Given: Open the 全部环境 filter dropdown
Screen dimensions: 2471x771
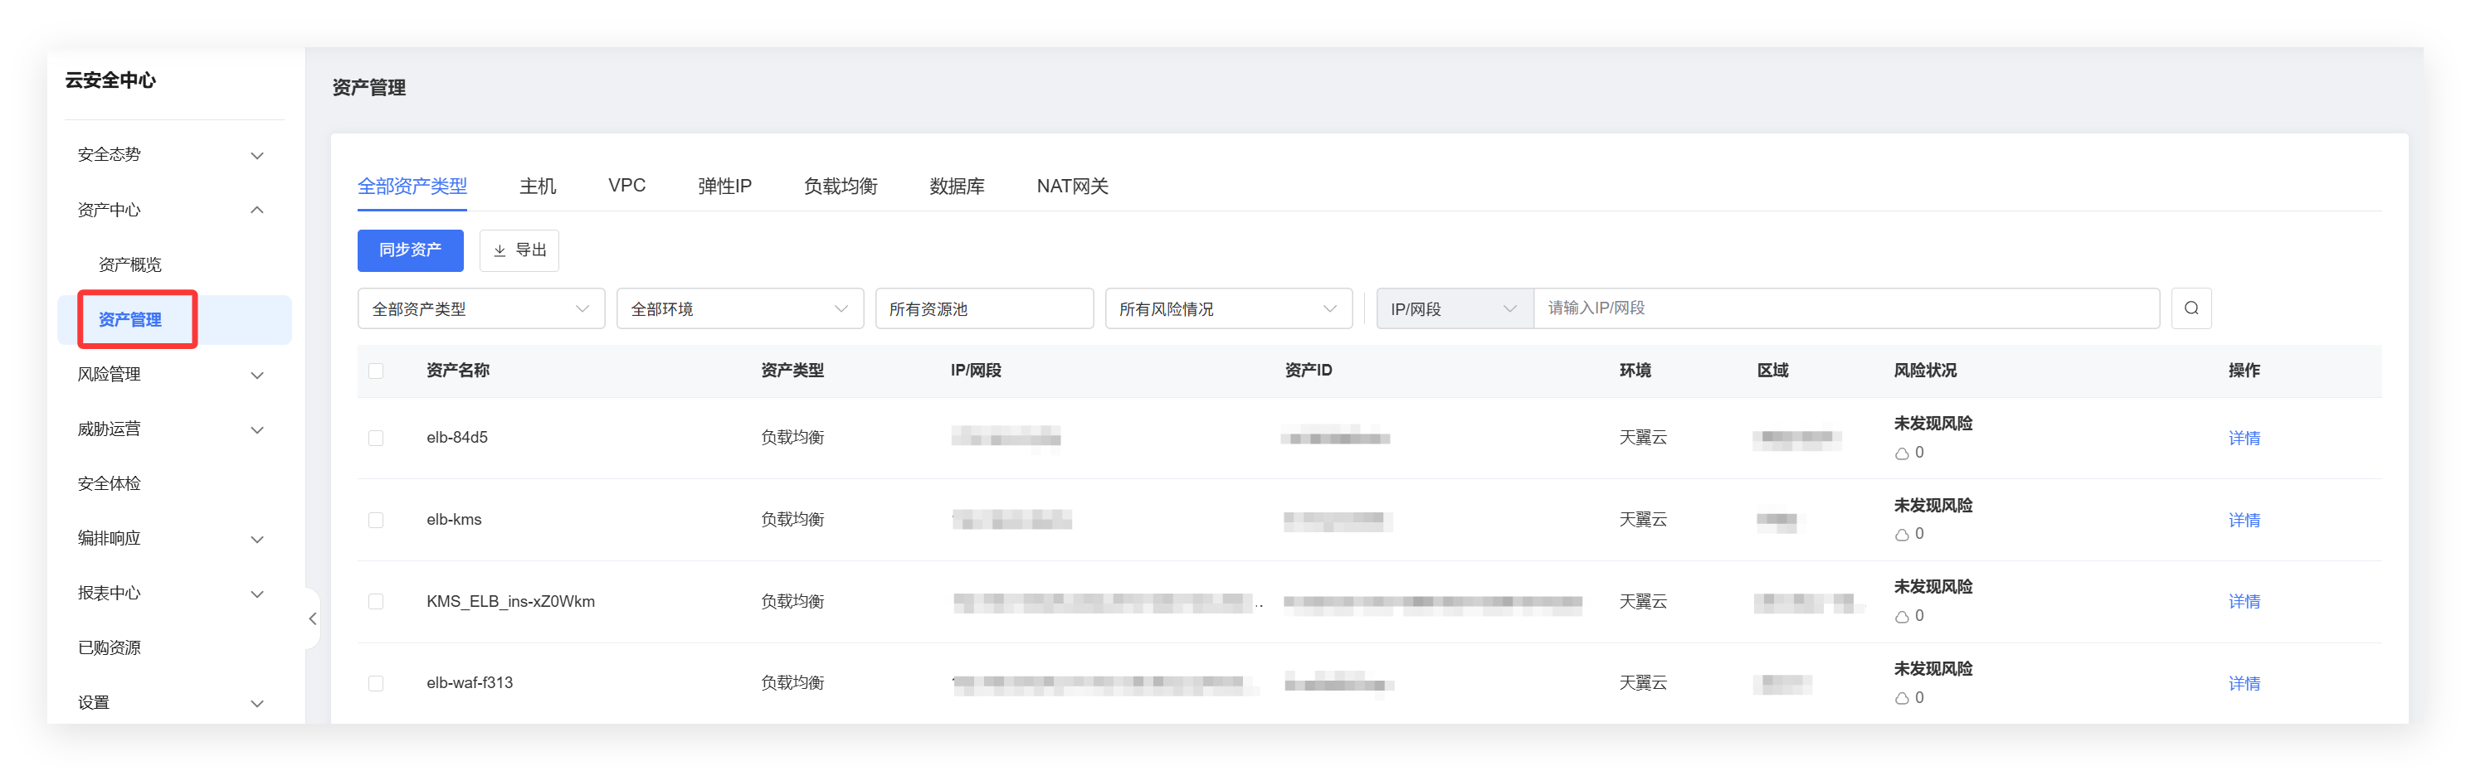Looking at the screenshot, I should point(739,308).
